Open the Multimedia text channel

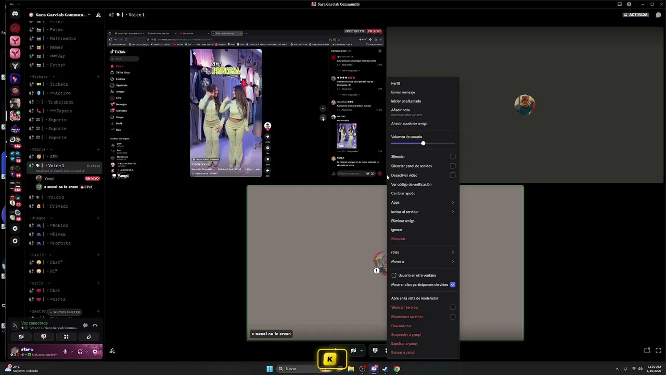point(62,39)
